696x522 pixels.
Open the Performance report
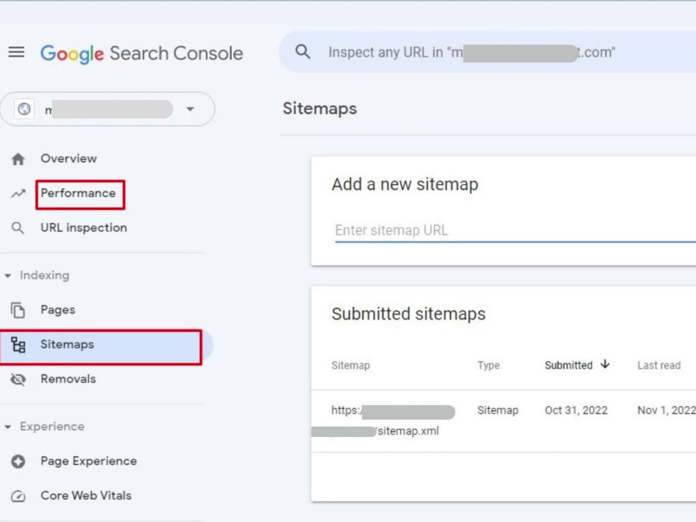(x=78, y=193)
